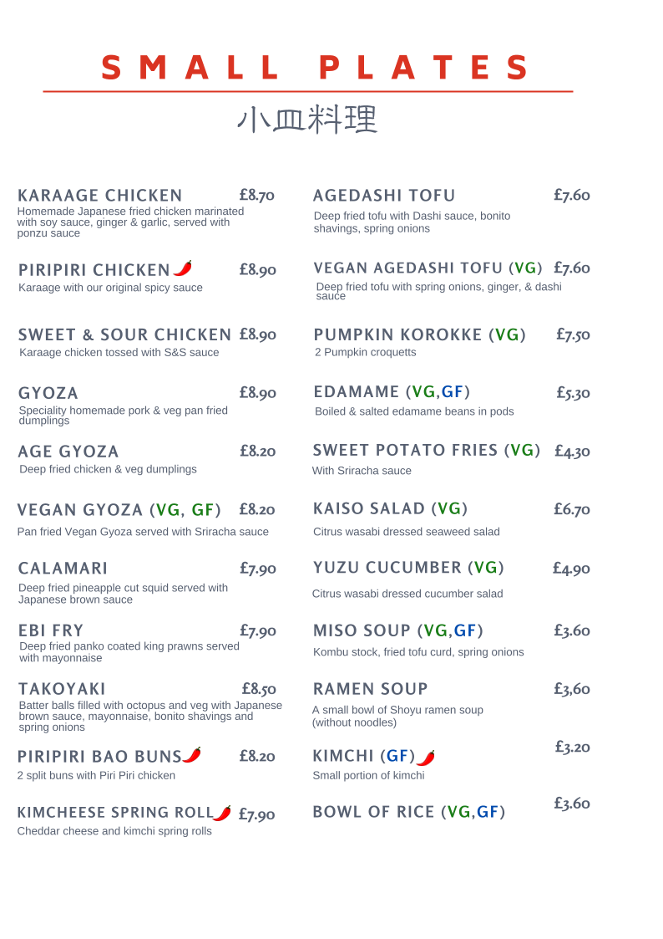663x939 pixels.
Task: Select the Karaage Chicken menu item title
Action: click(100, 195)
